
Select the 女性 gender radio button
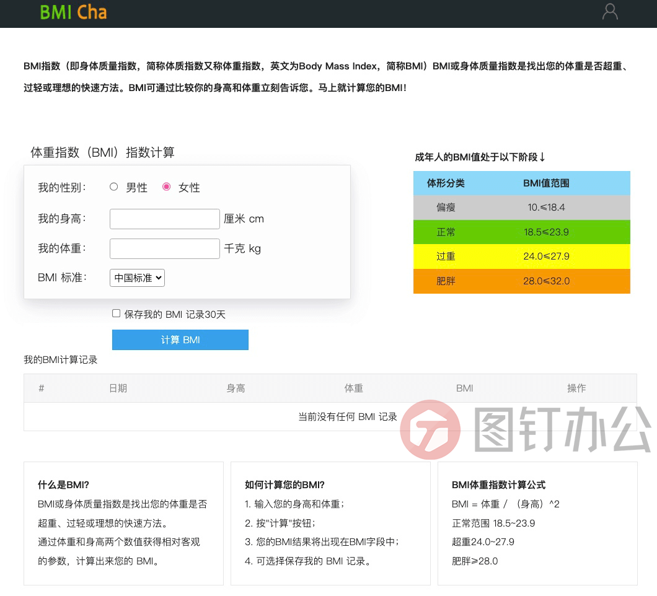tap(166, 187)
